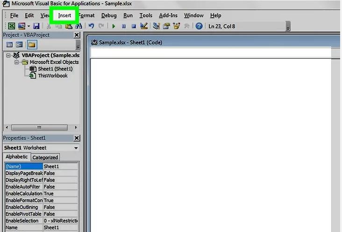Image resolution: width=342 pixels, height=232 pixels.
Task: Click the Save icon in toolbar
Action: 36,26
